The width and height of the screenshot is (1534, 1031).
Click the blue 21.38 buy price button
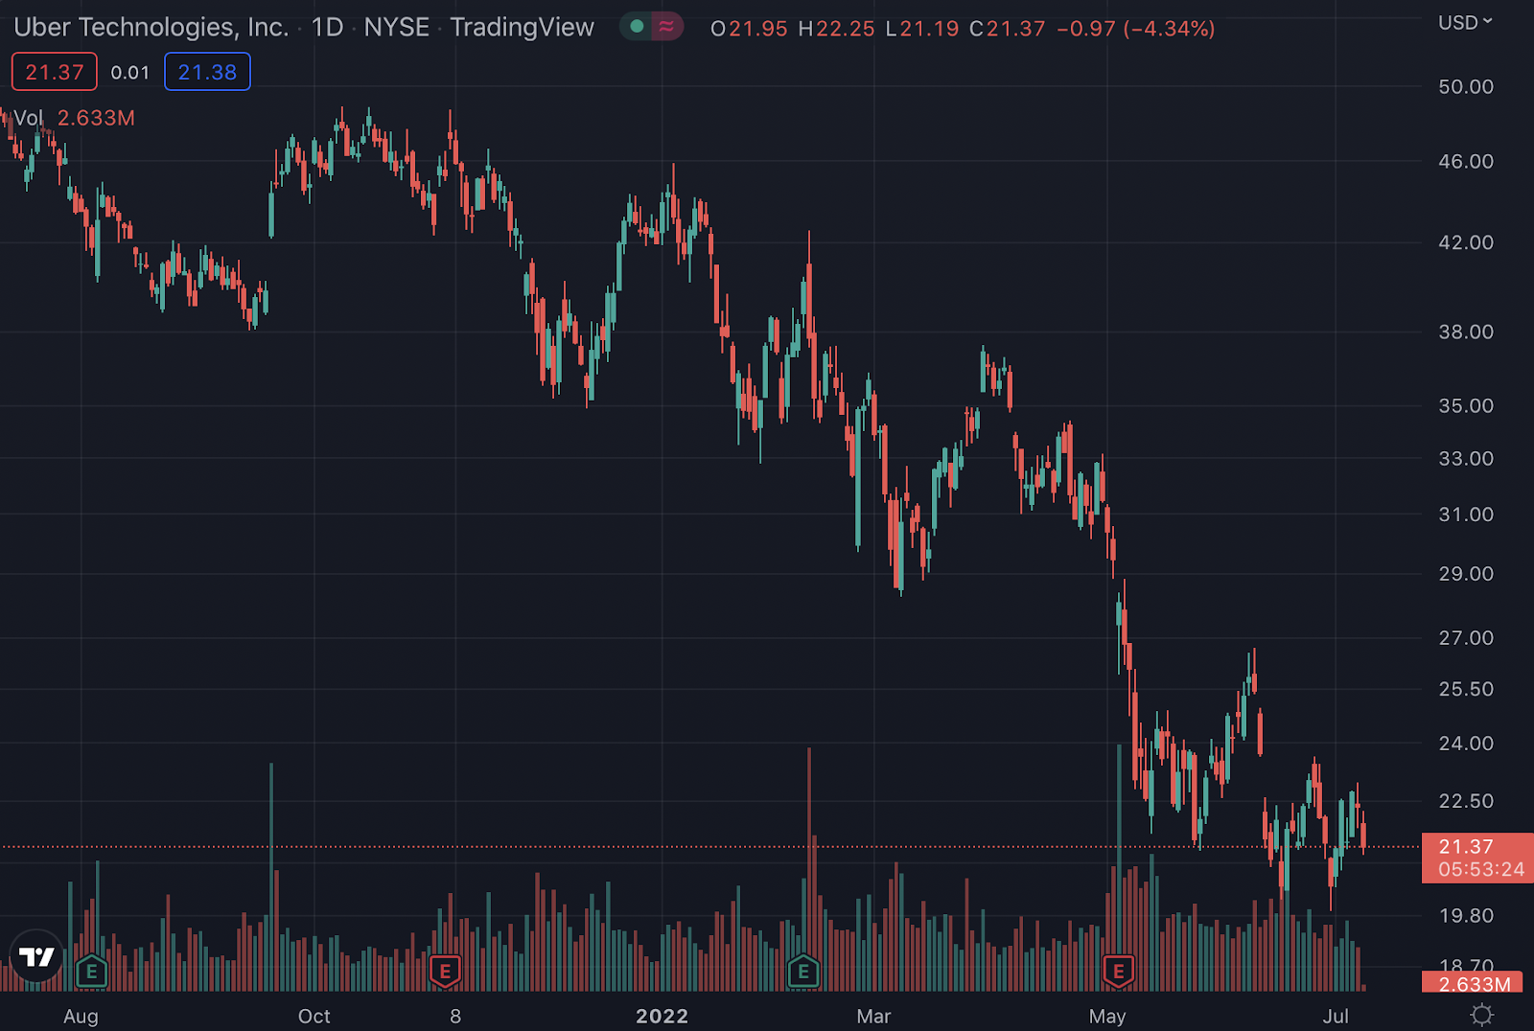[207, 72]
